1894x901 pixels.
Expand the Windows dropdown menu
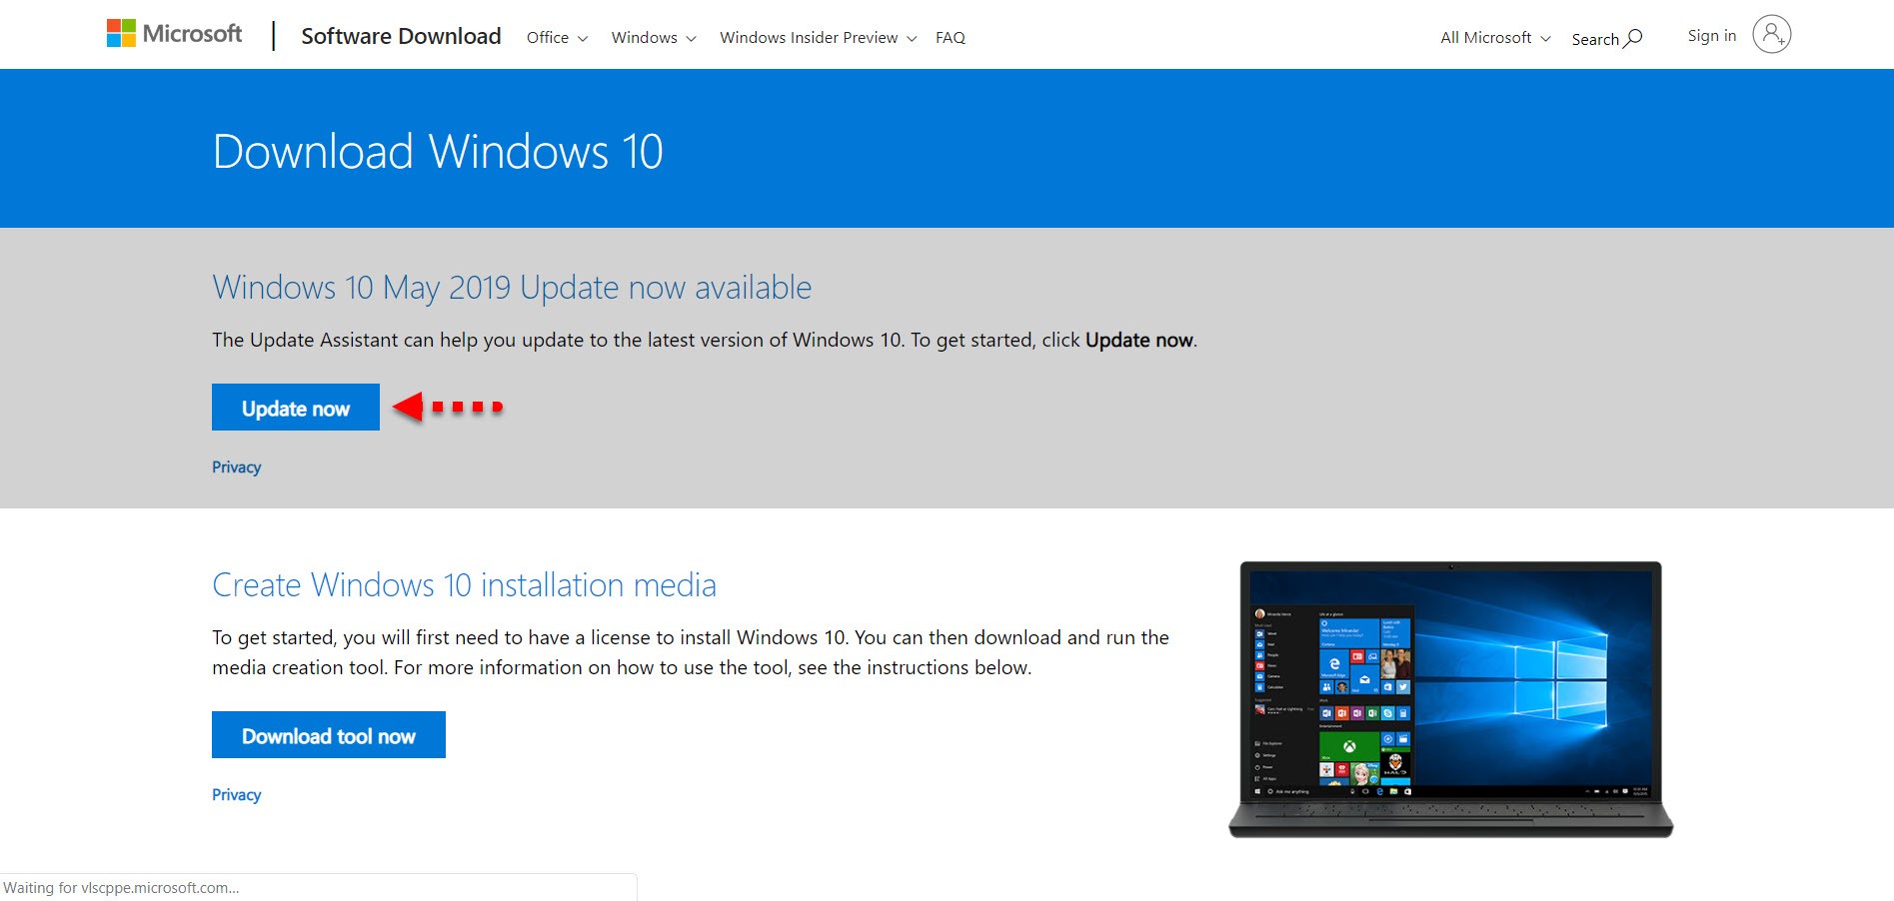point(654,38)
